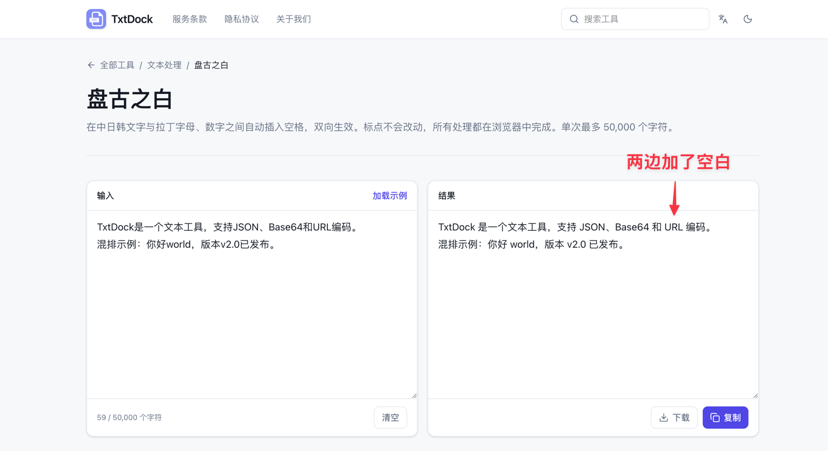The width and height of the screenshot is (828, 451).
Task: Open the 隐私协议 page
Action: coord(241,19)
